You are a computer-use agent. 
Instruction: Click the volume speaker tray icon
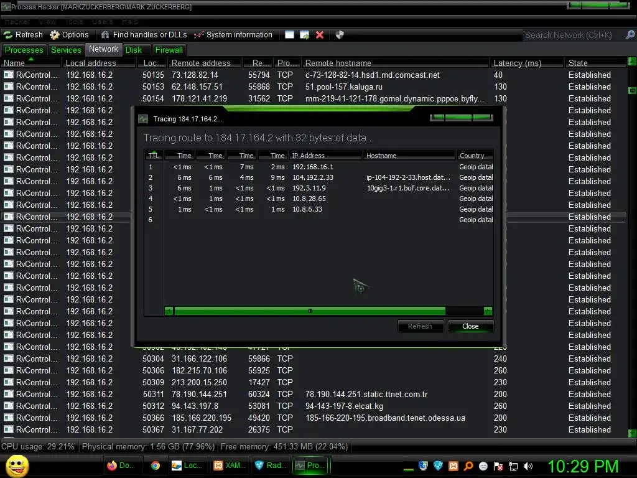(528, 466)
